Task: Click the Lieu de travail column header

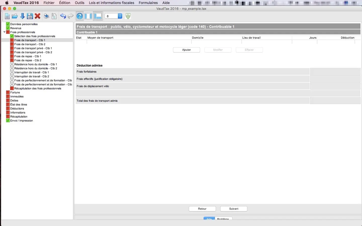Action: click(251, 38)
